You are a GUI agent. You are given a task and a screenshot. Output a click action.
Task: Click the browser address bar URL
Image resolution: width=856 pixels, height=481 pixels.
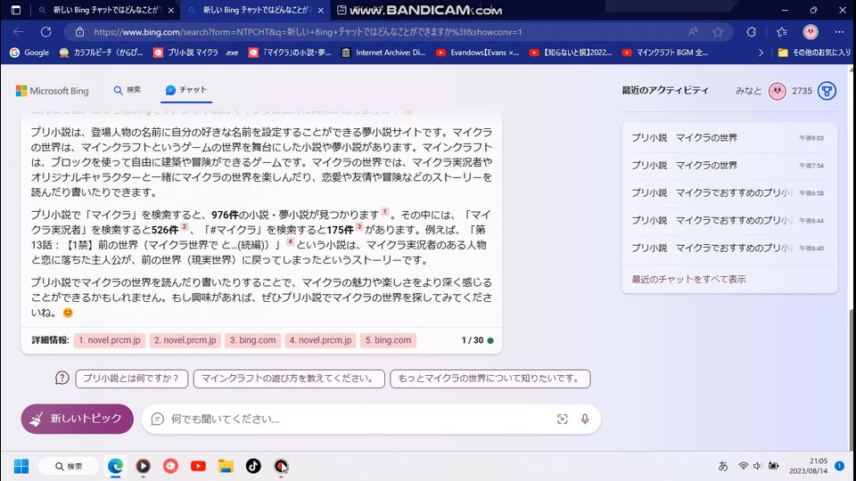coord(308,32)
